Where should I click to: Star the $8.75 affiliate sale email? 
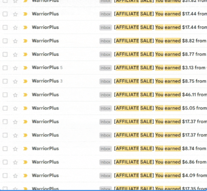click(x=15, y=82)
